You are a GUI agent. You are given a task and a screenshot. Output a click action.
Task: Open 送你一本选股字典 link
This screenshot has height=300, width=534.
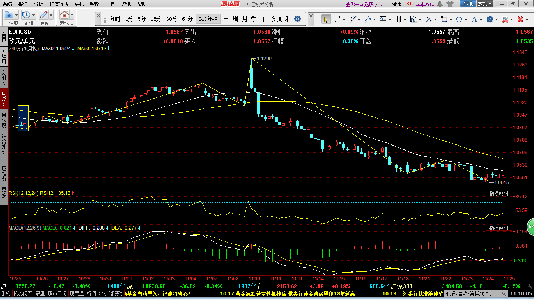pos(364,4)
